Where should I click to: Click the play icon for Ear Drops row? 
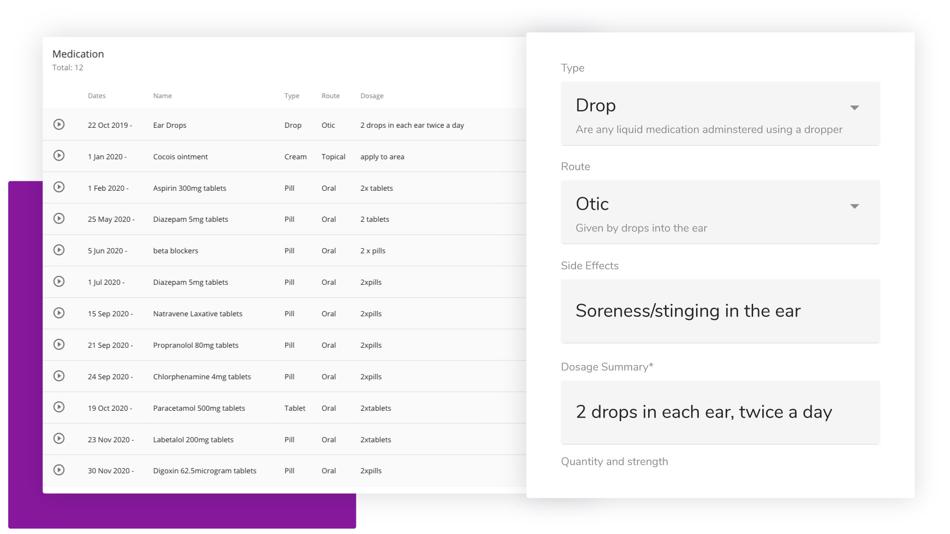pos(59,124)
